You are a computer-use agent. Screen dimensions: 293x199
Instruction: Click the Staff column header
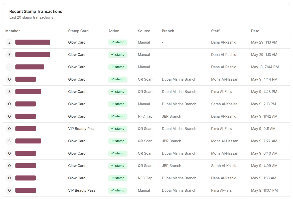215,31
